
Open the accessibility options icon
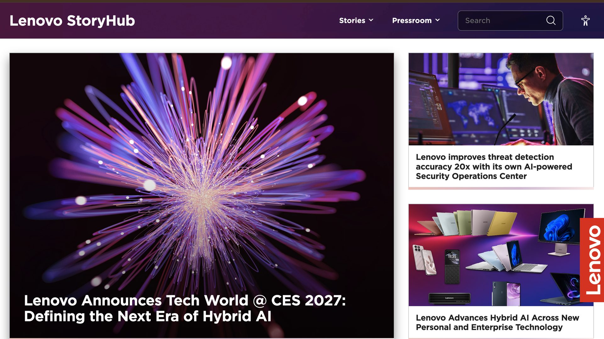(585, 20)
